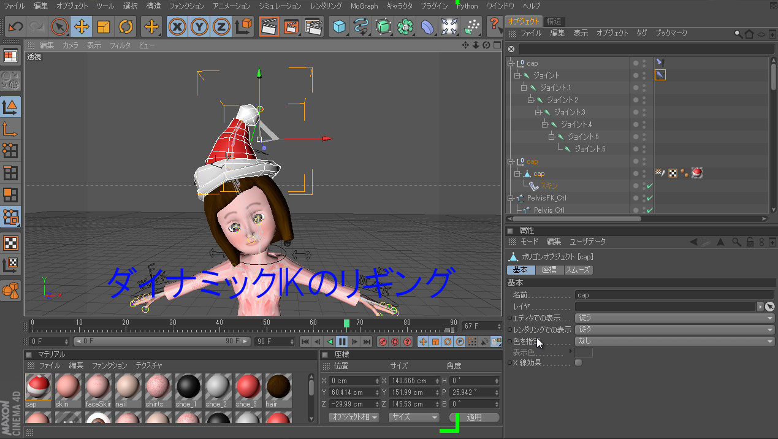Open the エディタでの表示 dropdown
Screen dimensions: 778x439
pyautogui.click(x=674, y=318)
